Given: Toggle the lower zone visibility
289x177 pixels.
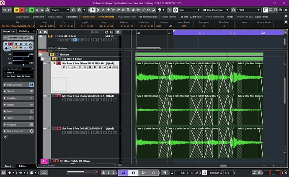Looking at the screenshot, I should tap(271, 10).
